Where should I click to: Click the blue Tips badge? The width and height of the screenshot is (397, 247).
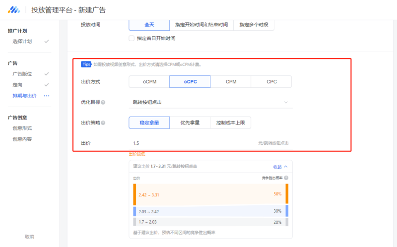[x=86, y=64]
